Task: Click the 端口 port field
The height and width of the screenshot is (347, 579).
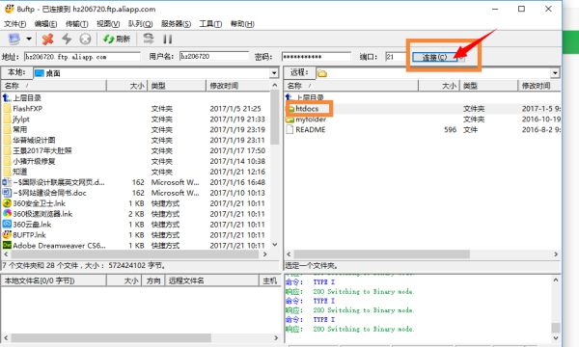Action: coord(395,57)
